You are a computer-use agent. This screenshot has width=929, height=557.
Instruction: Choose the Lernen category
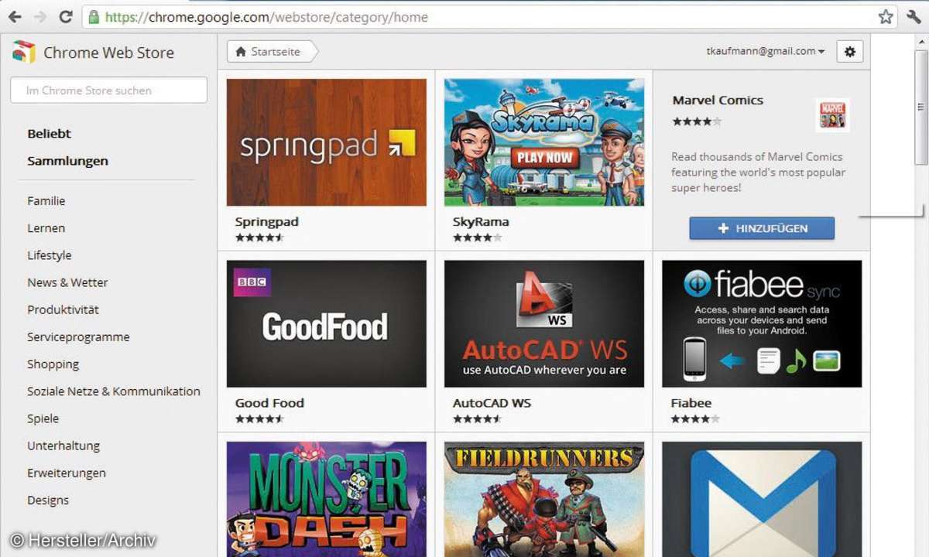46,228
